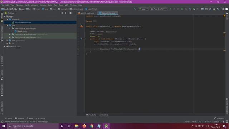Click the Make Project hammer icon
Screen dimensions: 229x129
click(x=135, y=9)
